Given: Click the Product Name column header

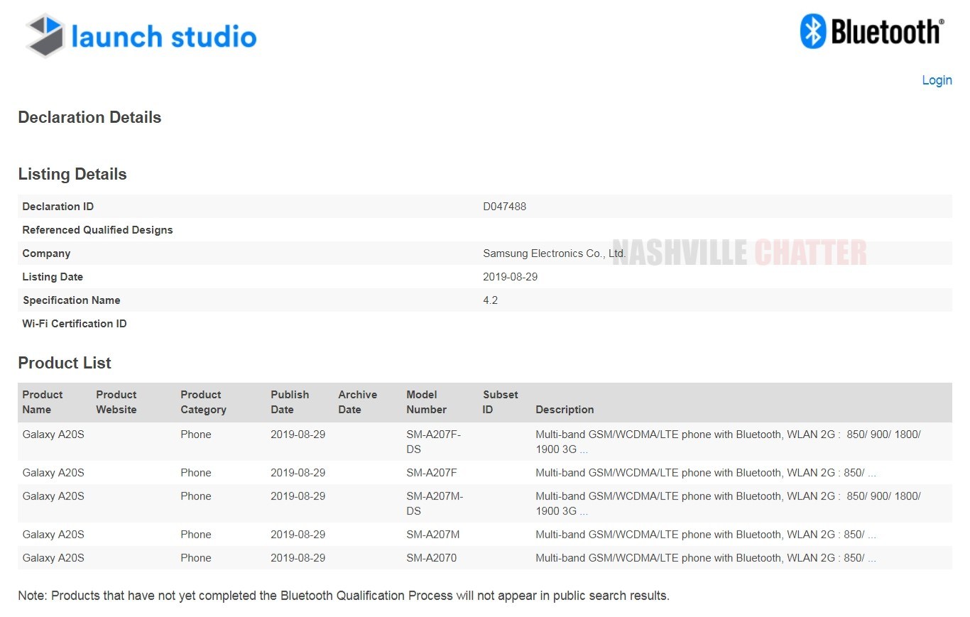Looking at the screenshot, I should click(43, 402).
